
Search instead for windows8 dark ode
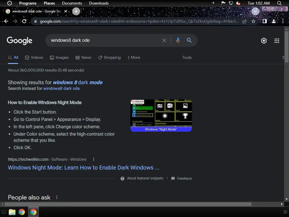point(62,88)
